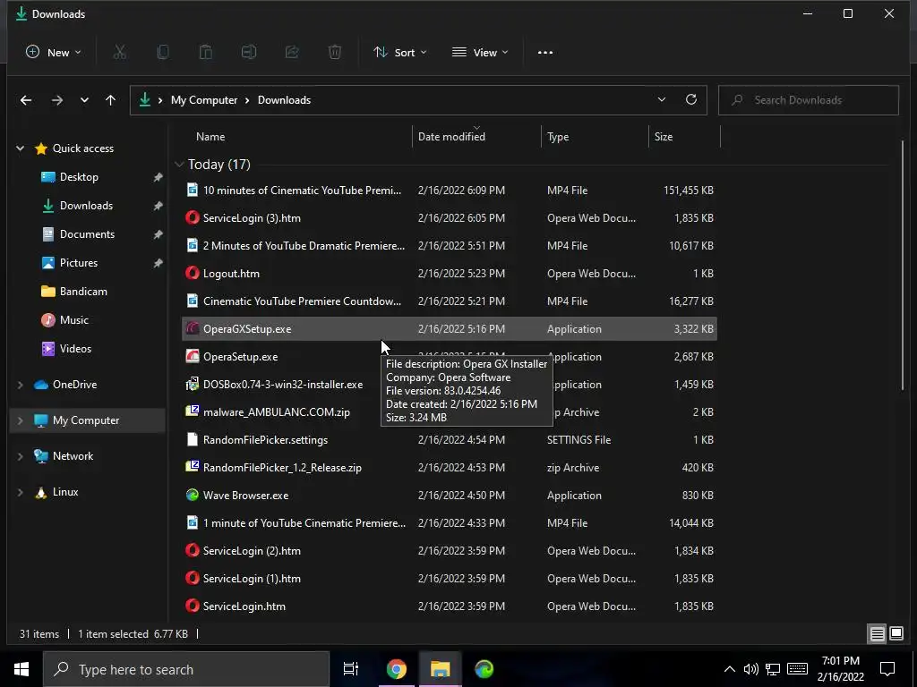Click My Computer in the address path
The width and height of the screenshot is (917, 687).
point(204,100)
